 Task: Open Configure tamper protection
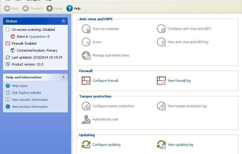pyautogui.click(x=108, y=106)
